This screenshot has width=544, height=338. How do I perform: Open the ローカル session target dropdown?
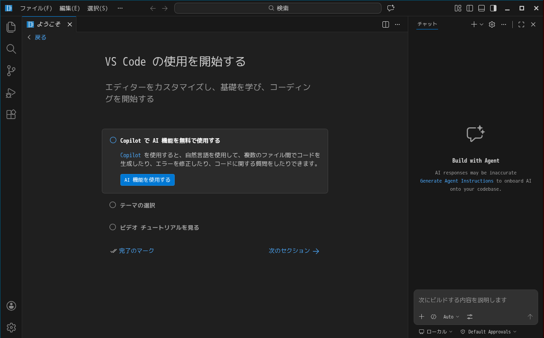pos(435,332)
